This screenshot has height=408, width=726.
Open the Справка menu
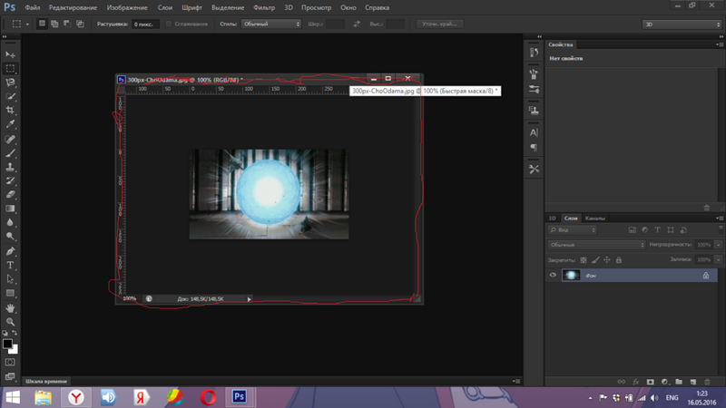pos(377,7)
